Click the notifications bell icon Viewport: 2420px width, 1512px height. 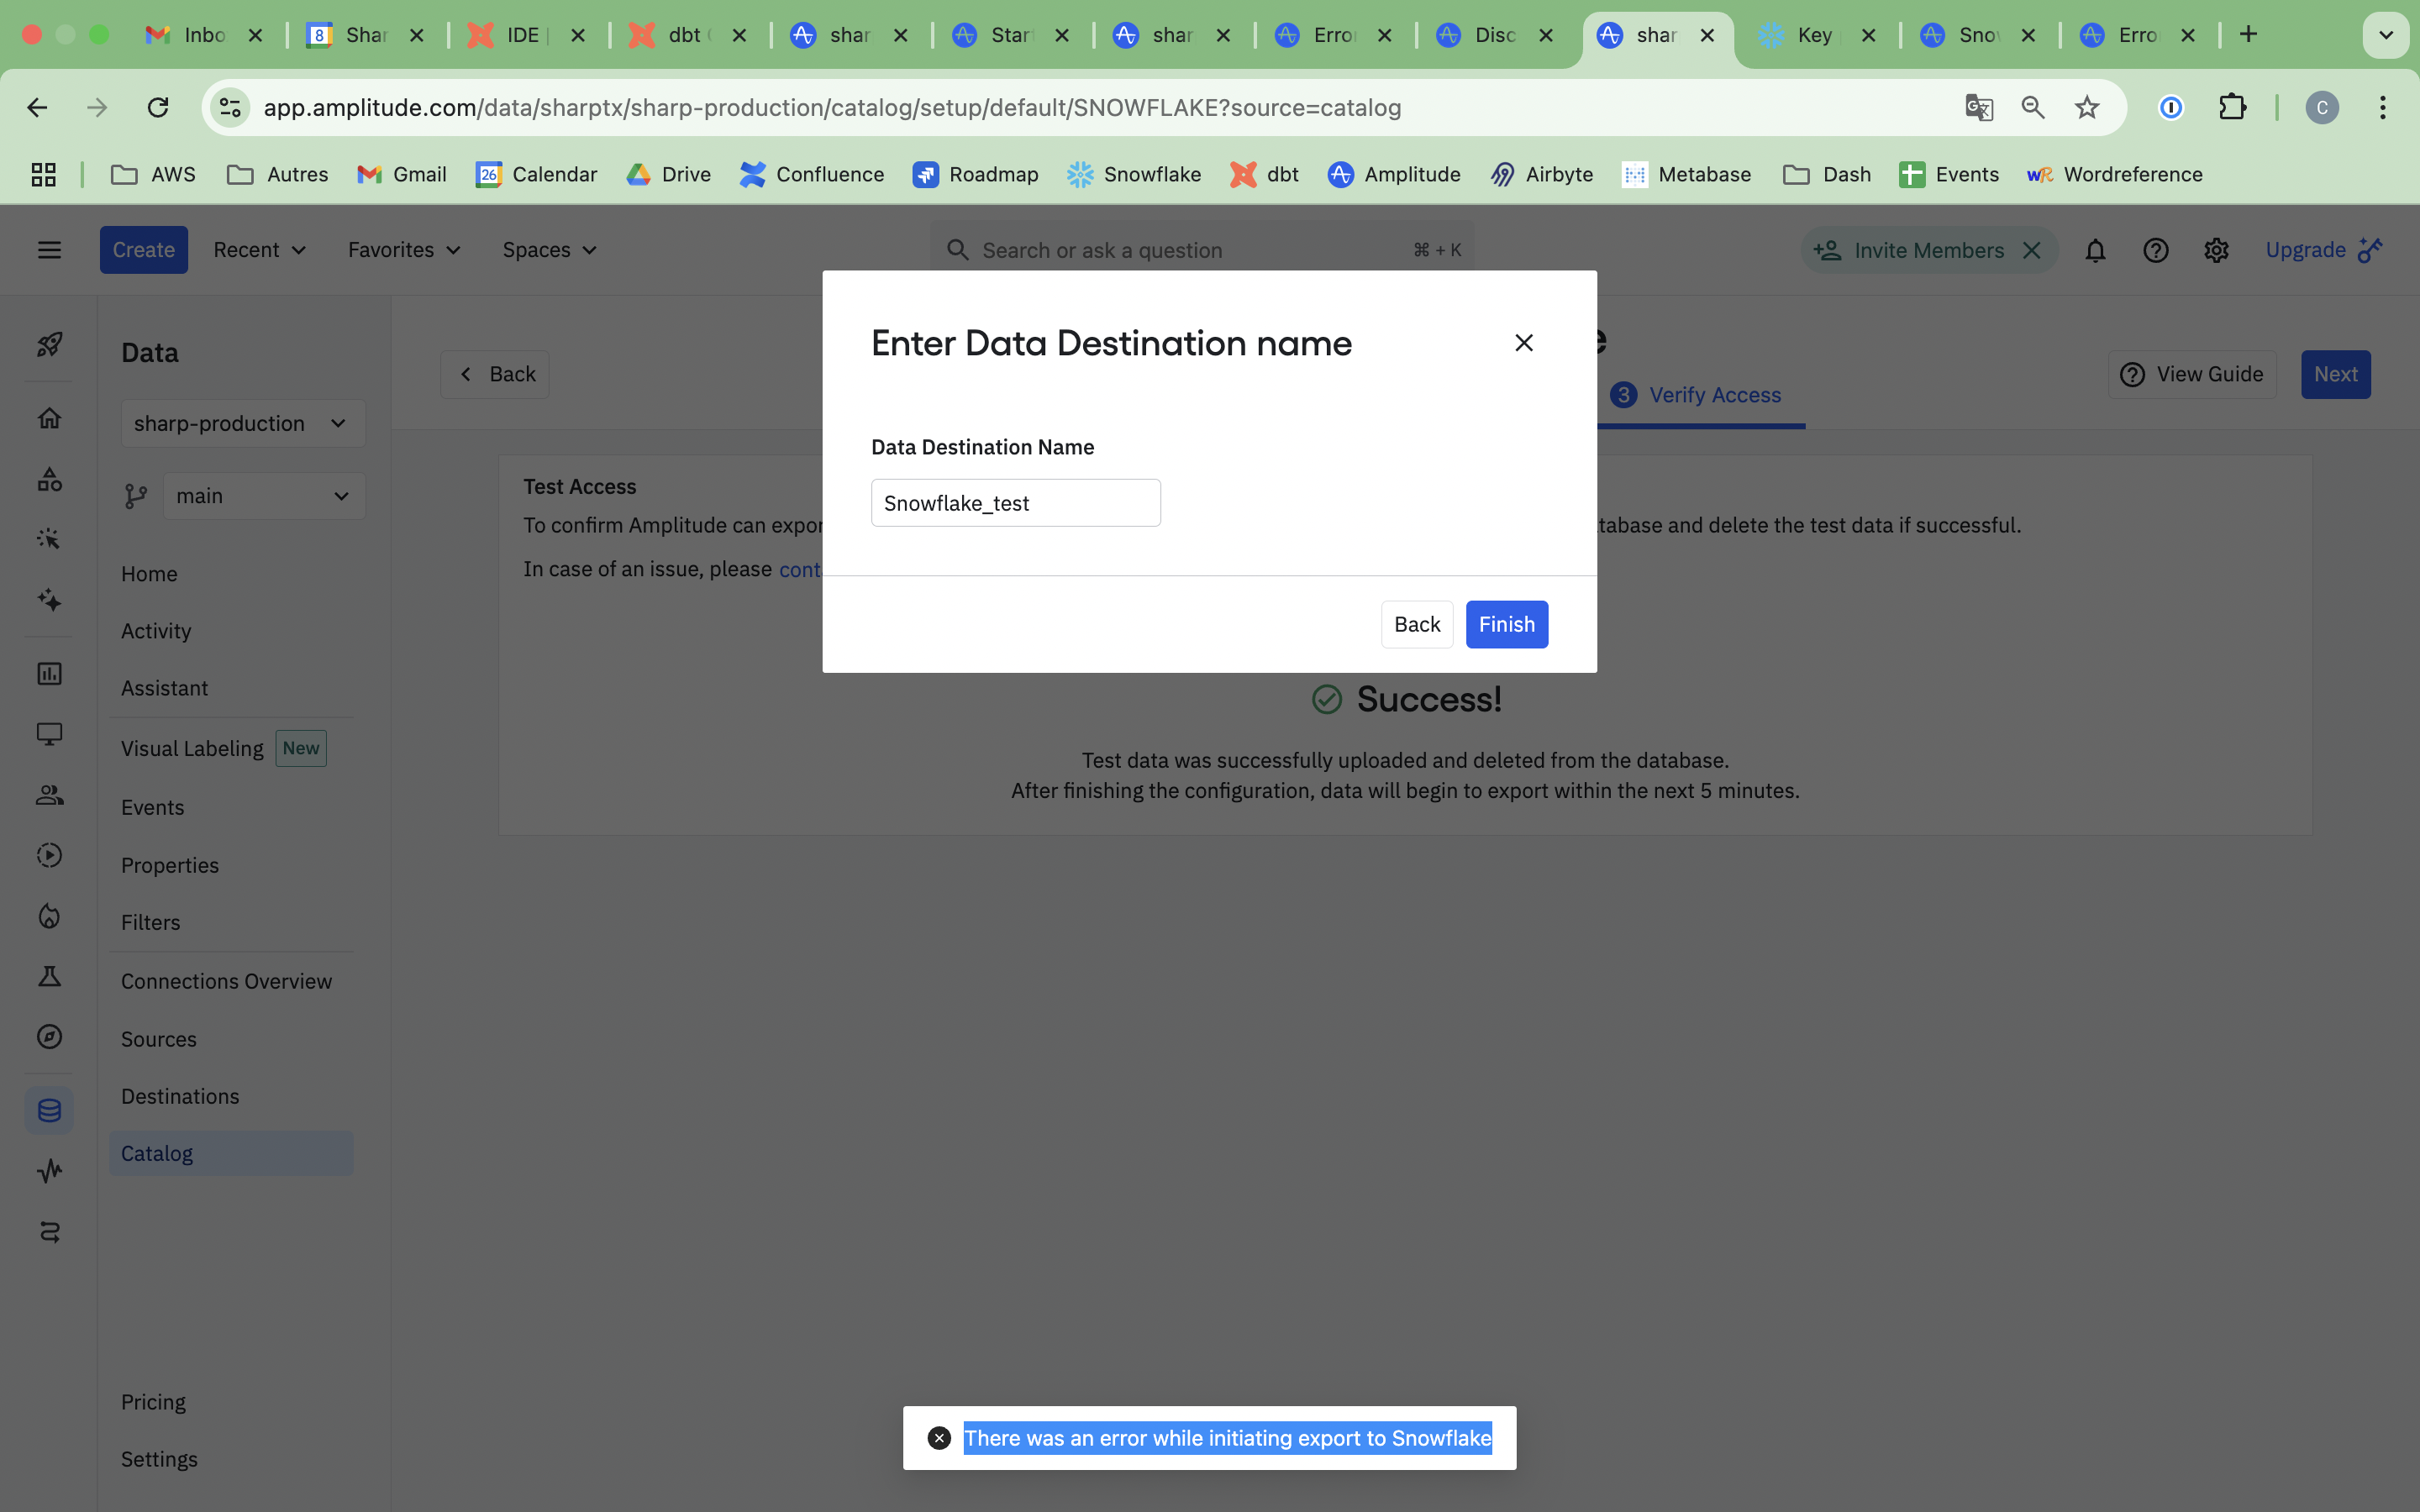2095,250
